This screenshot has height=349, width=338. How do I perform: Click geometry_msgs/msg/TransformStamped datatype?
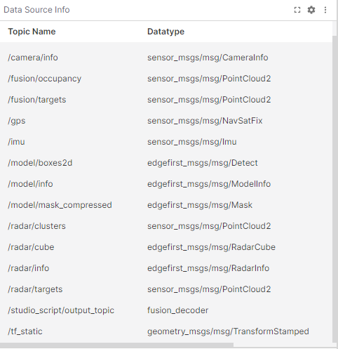point(228,331)
